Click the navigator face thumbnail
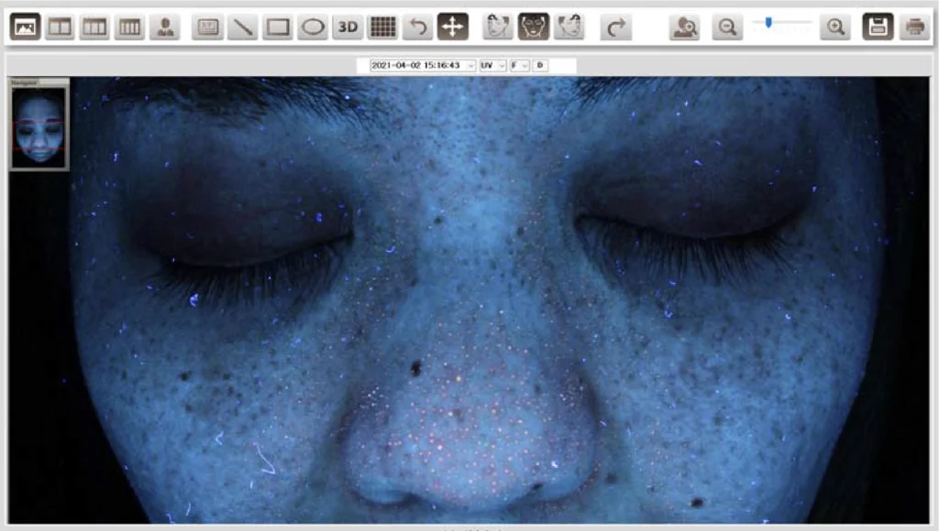The height and width of the screenshot is (531, 939). click(x=39, y=127)
